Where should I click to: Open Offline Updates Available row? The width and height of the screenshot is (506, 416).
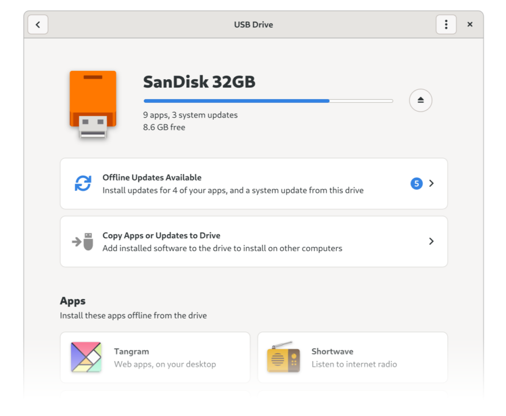[x=253, y=184]
